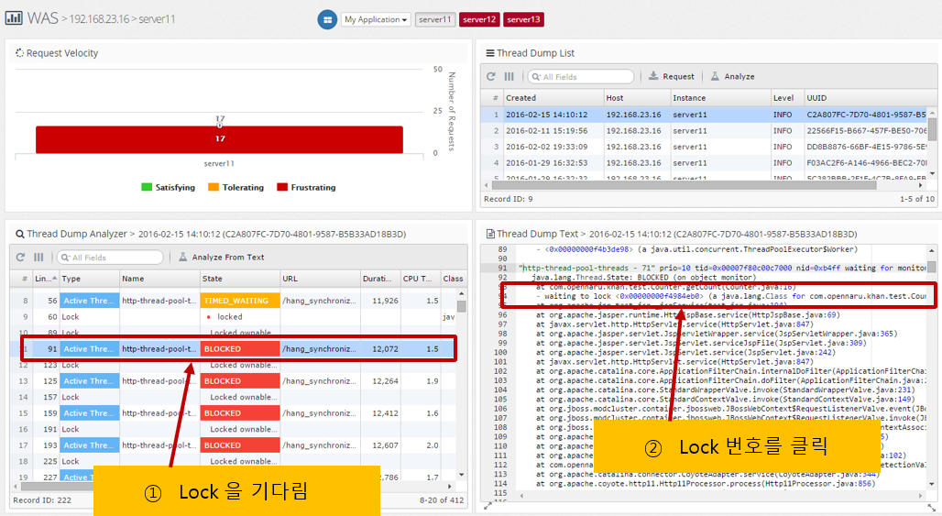Click the WAS bar chart icon
Screen dimensions: 942x516
coord(14,18)
